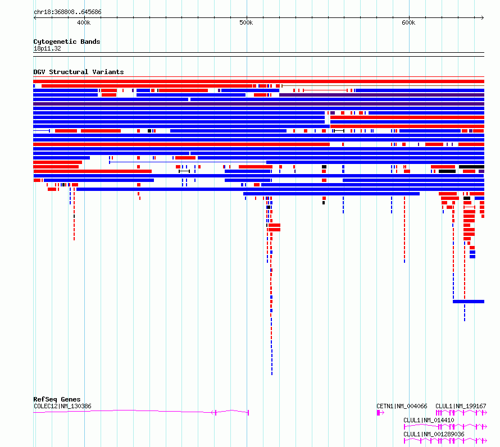500x447 pixels.
Task: Click the 18p11.32 band label
Action: [x=47, y=48]
